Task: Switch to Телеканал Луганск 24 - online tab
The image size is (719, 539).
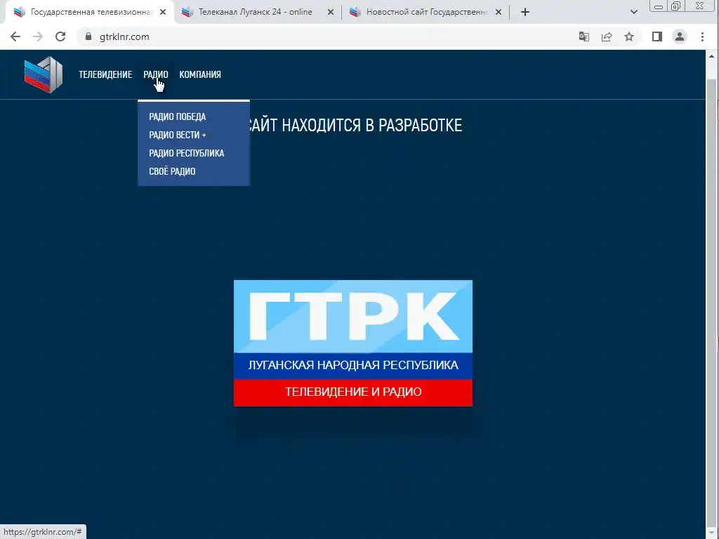Action: [255, 12]
